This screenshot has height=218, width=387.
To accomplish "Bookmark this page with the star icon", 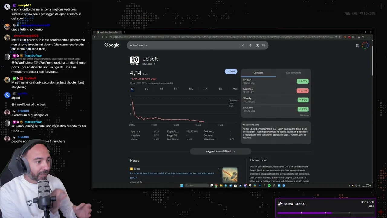I will click(x=340, y=37).
